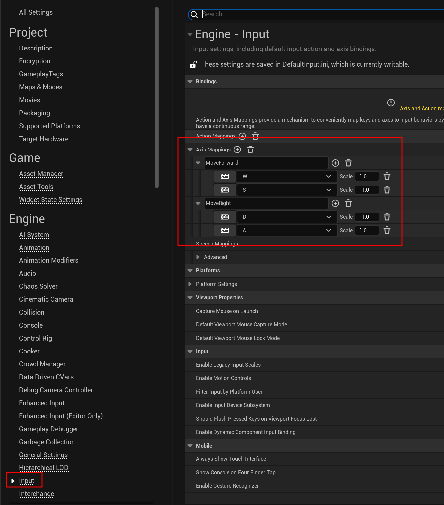Open the S key dropdown

tap(287, 190)
